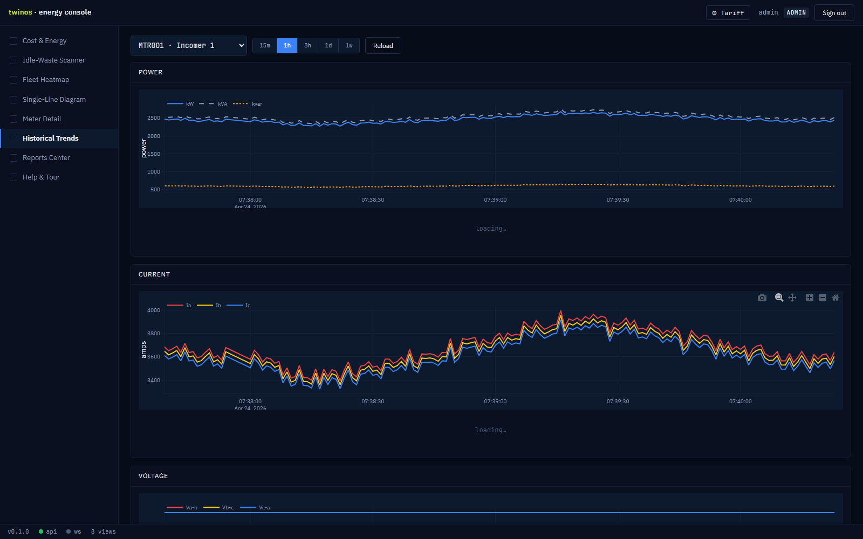Viewport: 863px width, 539px height.
Task: Click the VOLTAGE panel heading
Action: click(x=153, y=476)
